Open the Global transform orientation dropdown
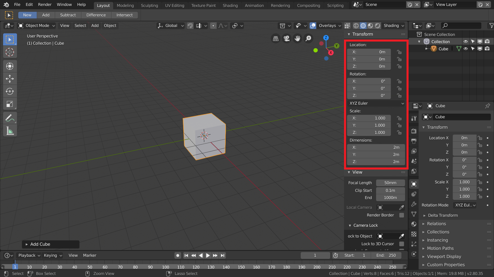 171,26
